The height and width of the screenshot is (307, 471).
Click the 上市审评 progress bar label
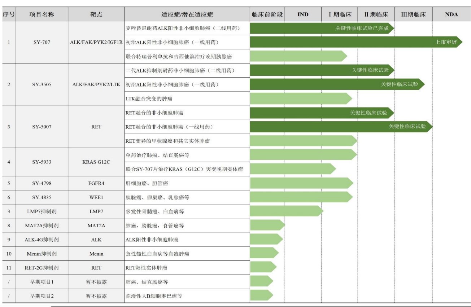pyautogui.click(x=446, y=42)
